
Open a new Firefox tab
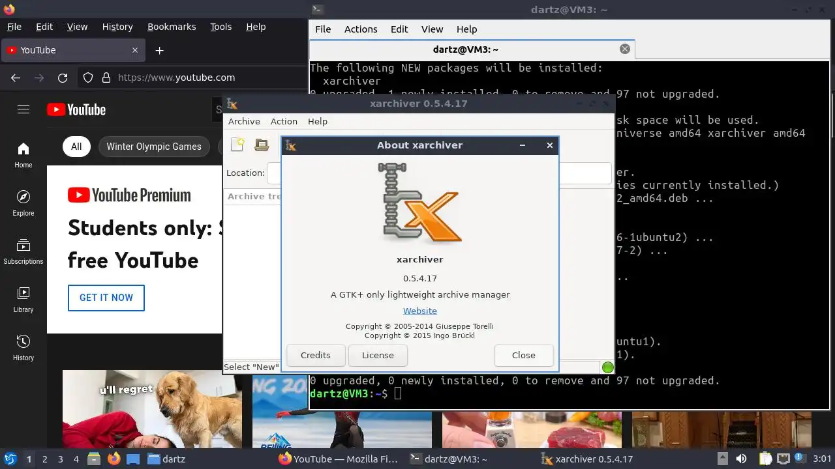point(159,50)
